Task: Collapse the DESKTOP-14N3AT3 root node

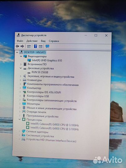Action: (17, 52)
